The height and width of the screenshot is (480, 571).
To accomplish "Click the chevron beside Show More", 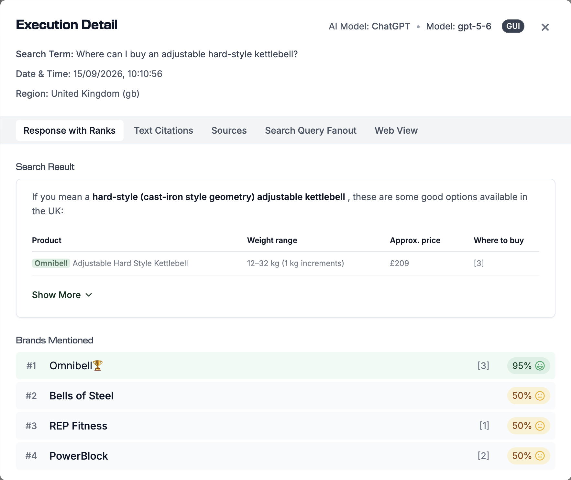I will click(89, 295).
